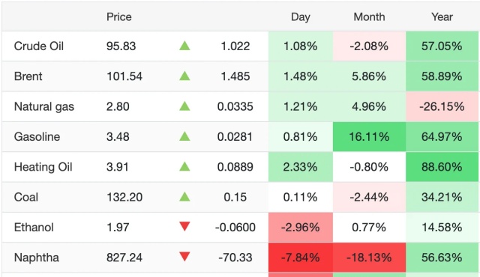The width and height of the screenshot is (480, 277).
Task: Click the Heating Oil day cell 2.33%
Action: 301,167
